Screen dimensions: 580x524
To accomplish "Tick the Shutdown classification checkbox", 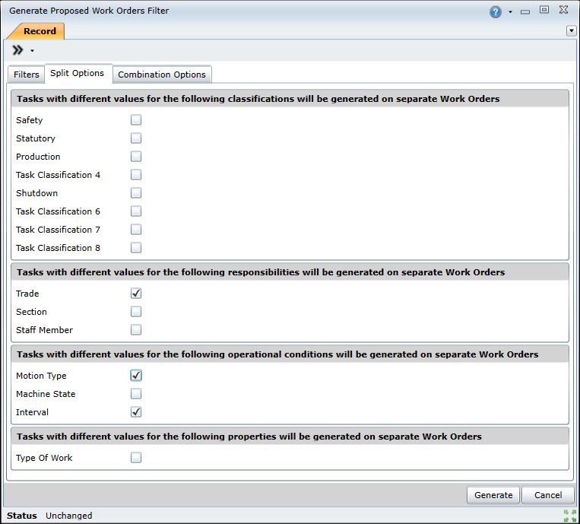I will click(136, 193).
